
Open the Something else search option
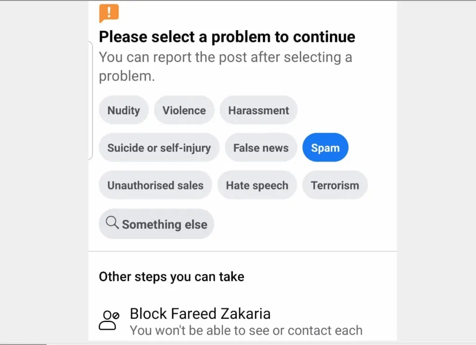tap(156, 224)
